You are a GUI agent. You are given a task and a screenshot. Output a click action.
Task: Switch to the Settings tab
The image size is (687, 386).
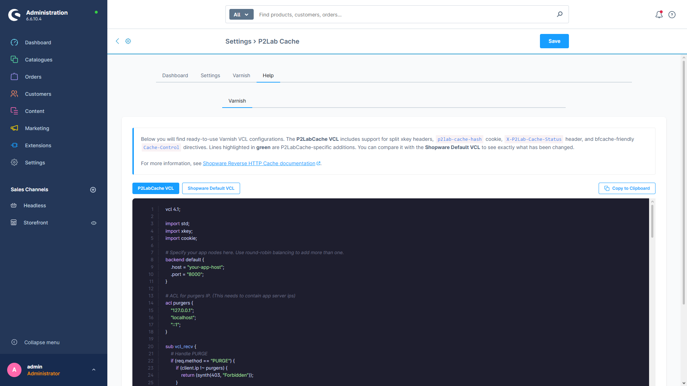(x=210, y=75)
